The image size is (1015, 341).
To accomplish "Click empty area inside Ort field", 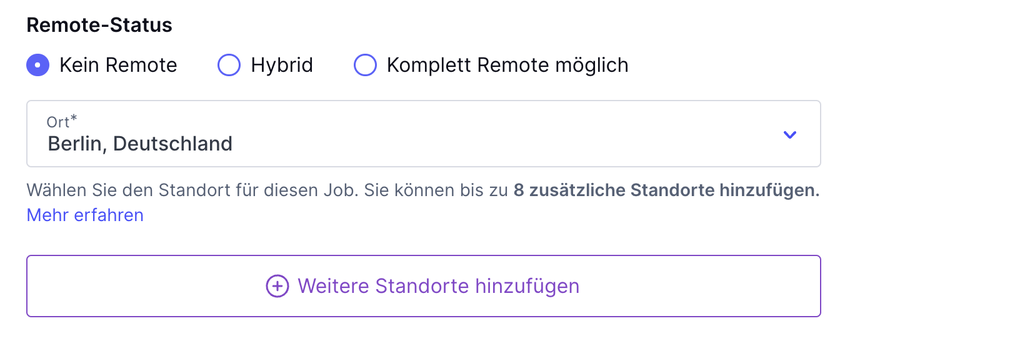I will coord(500,134).
